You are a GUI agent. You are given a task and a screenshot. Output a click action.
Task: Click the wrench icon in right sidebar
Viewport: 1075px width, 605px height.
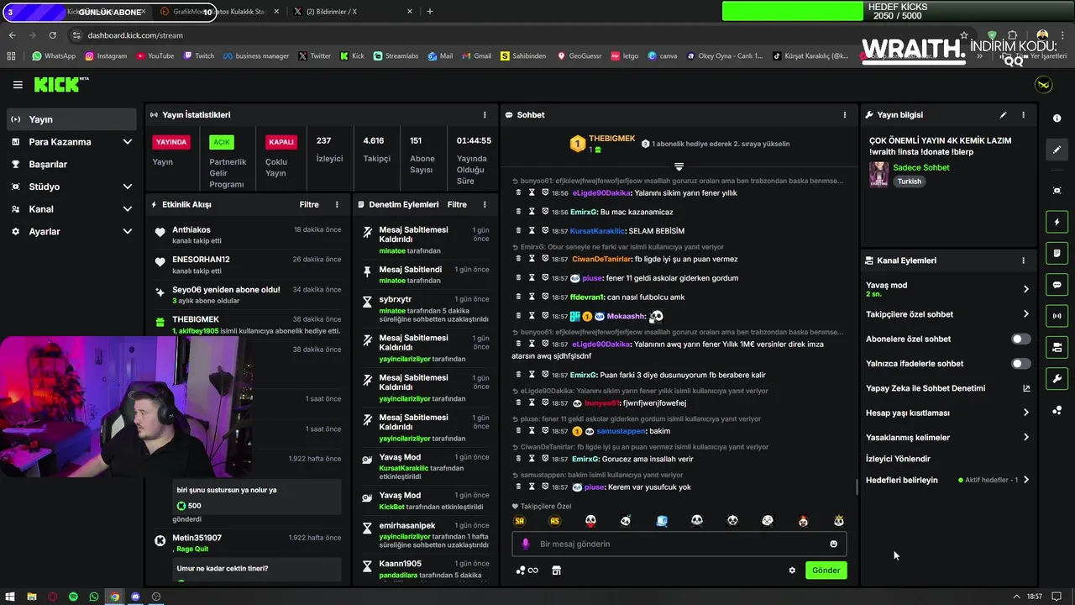(x=1057, y=378)
